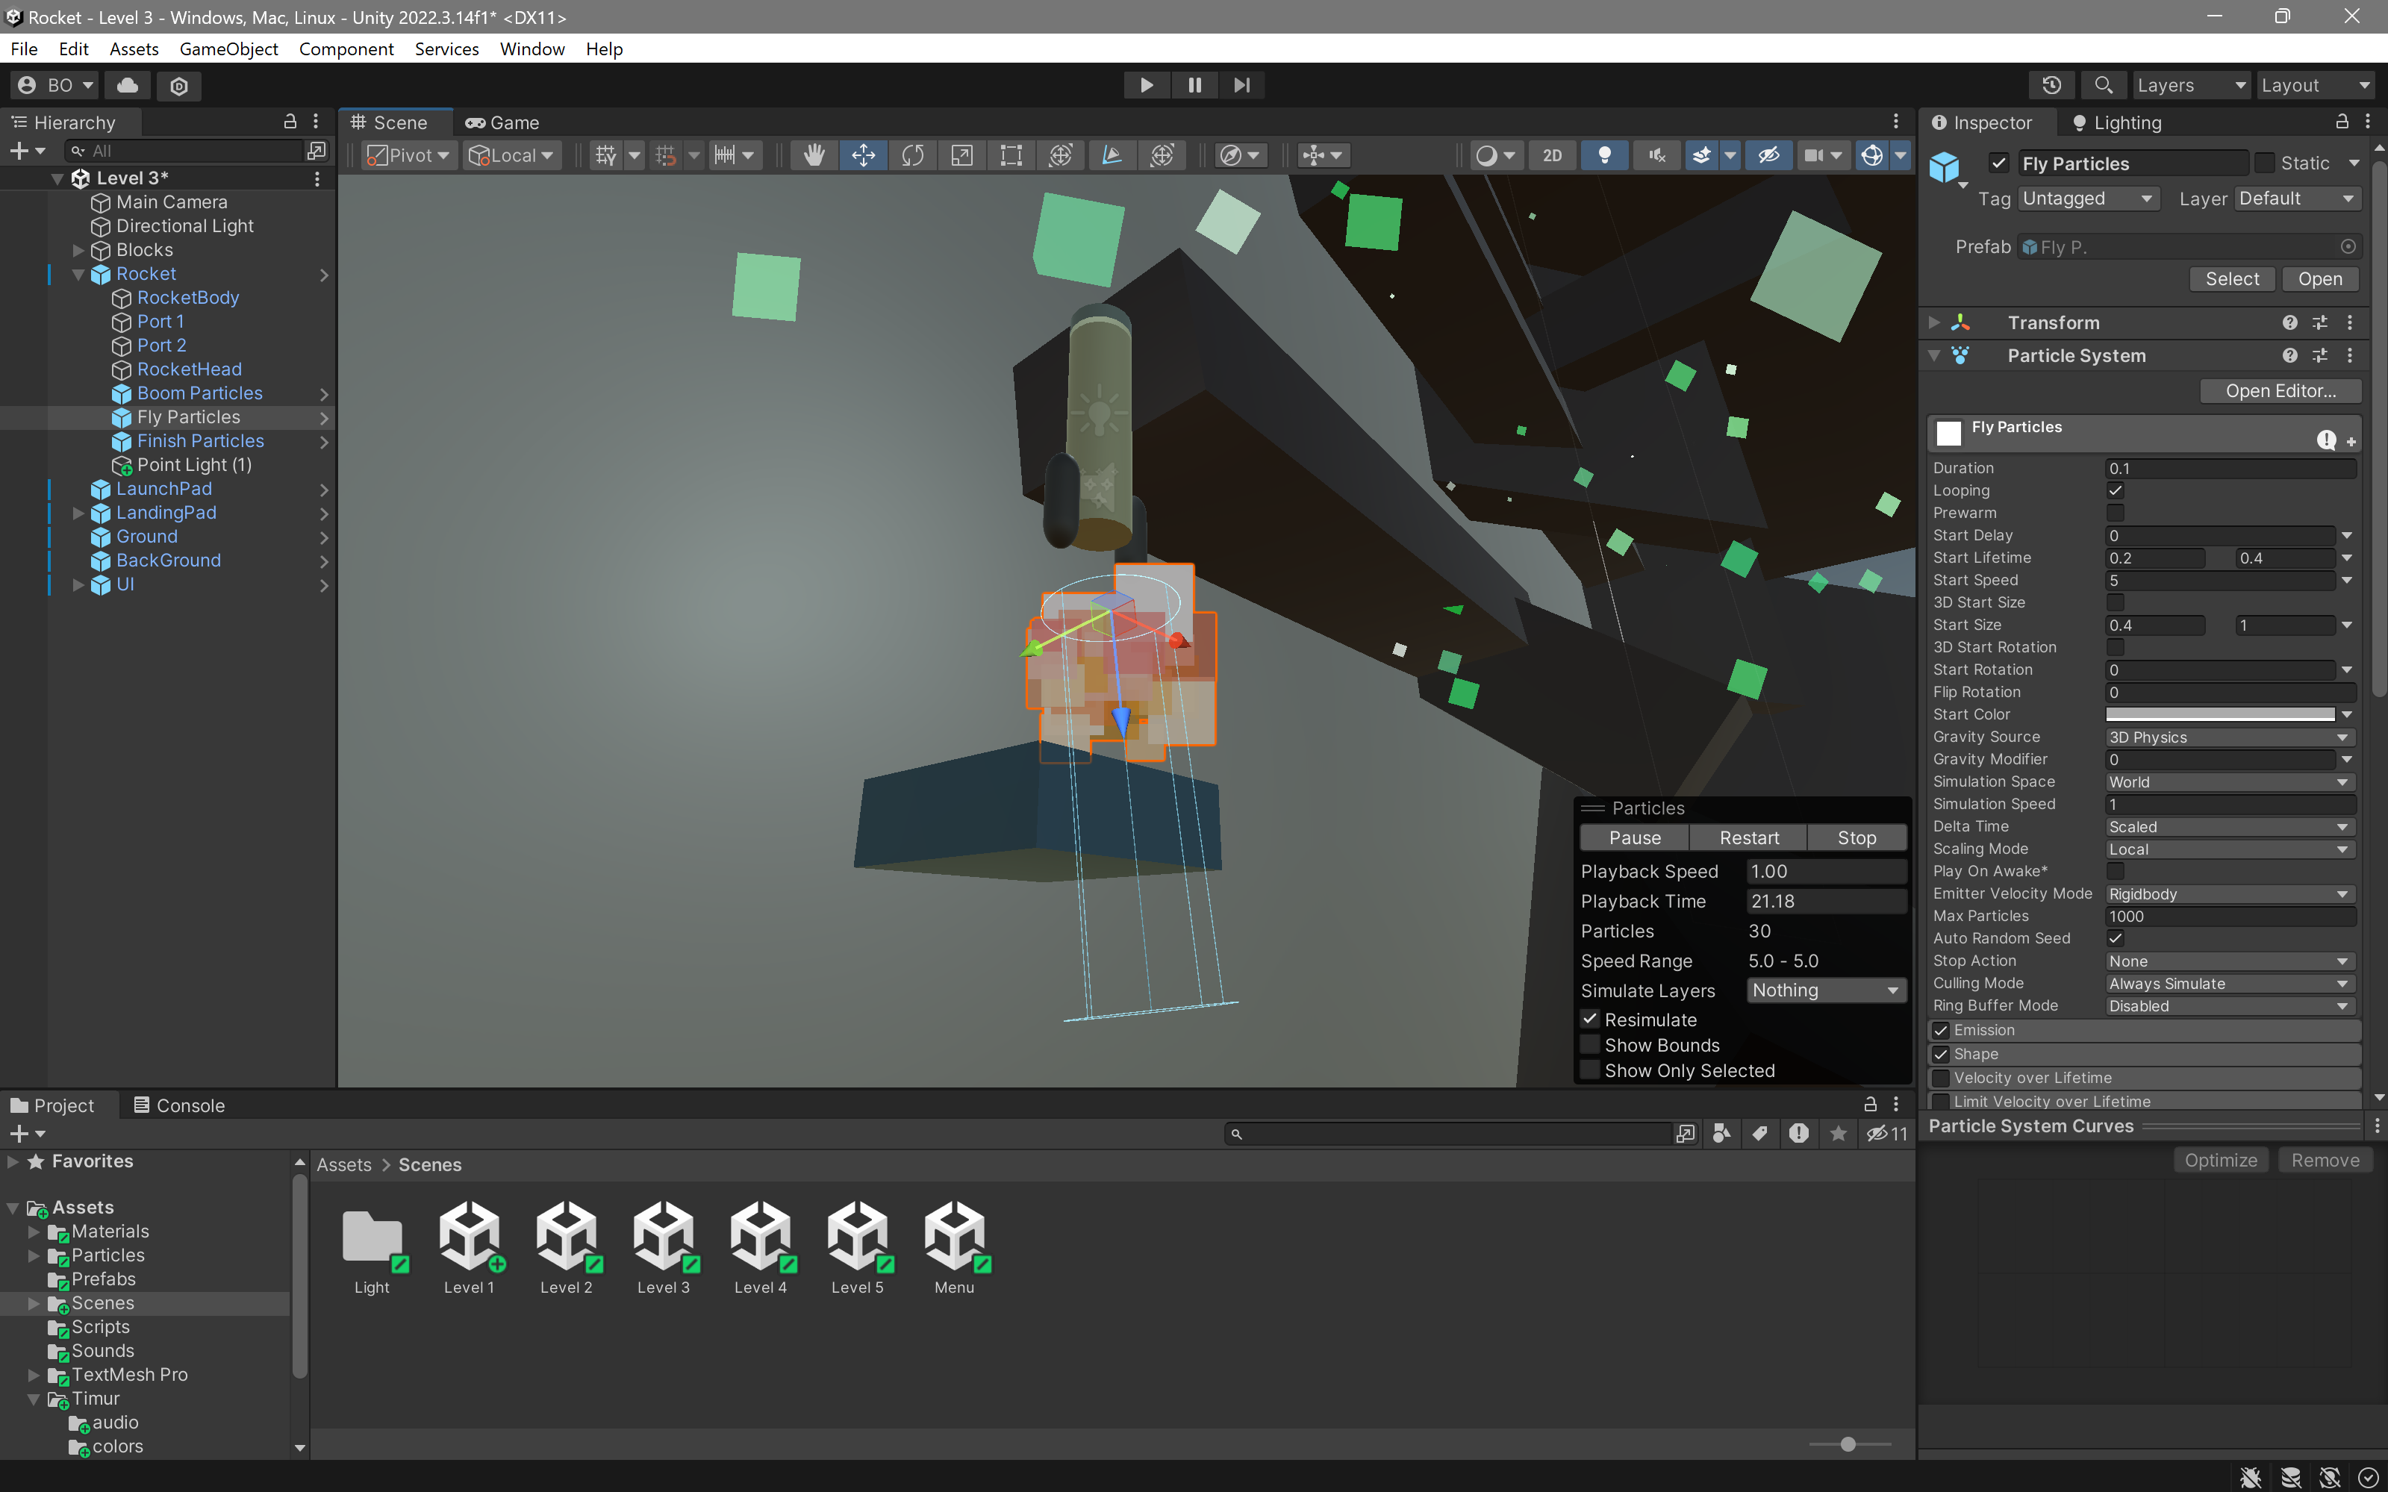2388x1492 pixels.
Task: Expand the Blocks object in hierarchy
Action: 79,249
